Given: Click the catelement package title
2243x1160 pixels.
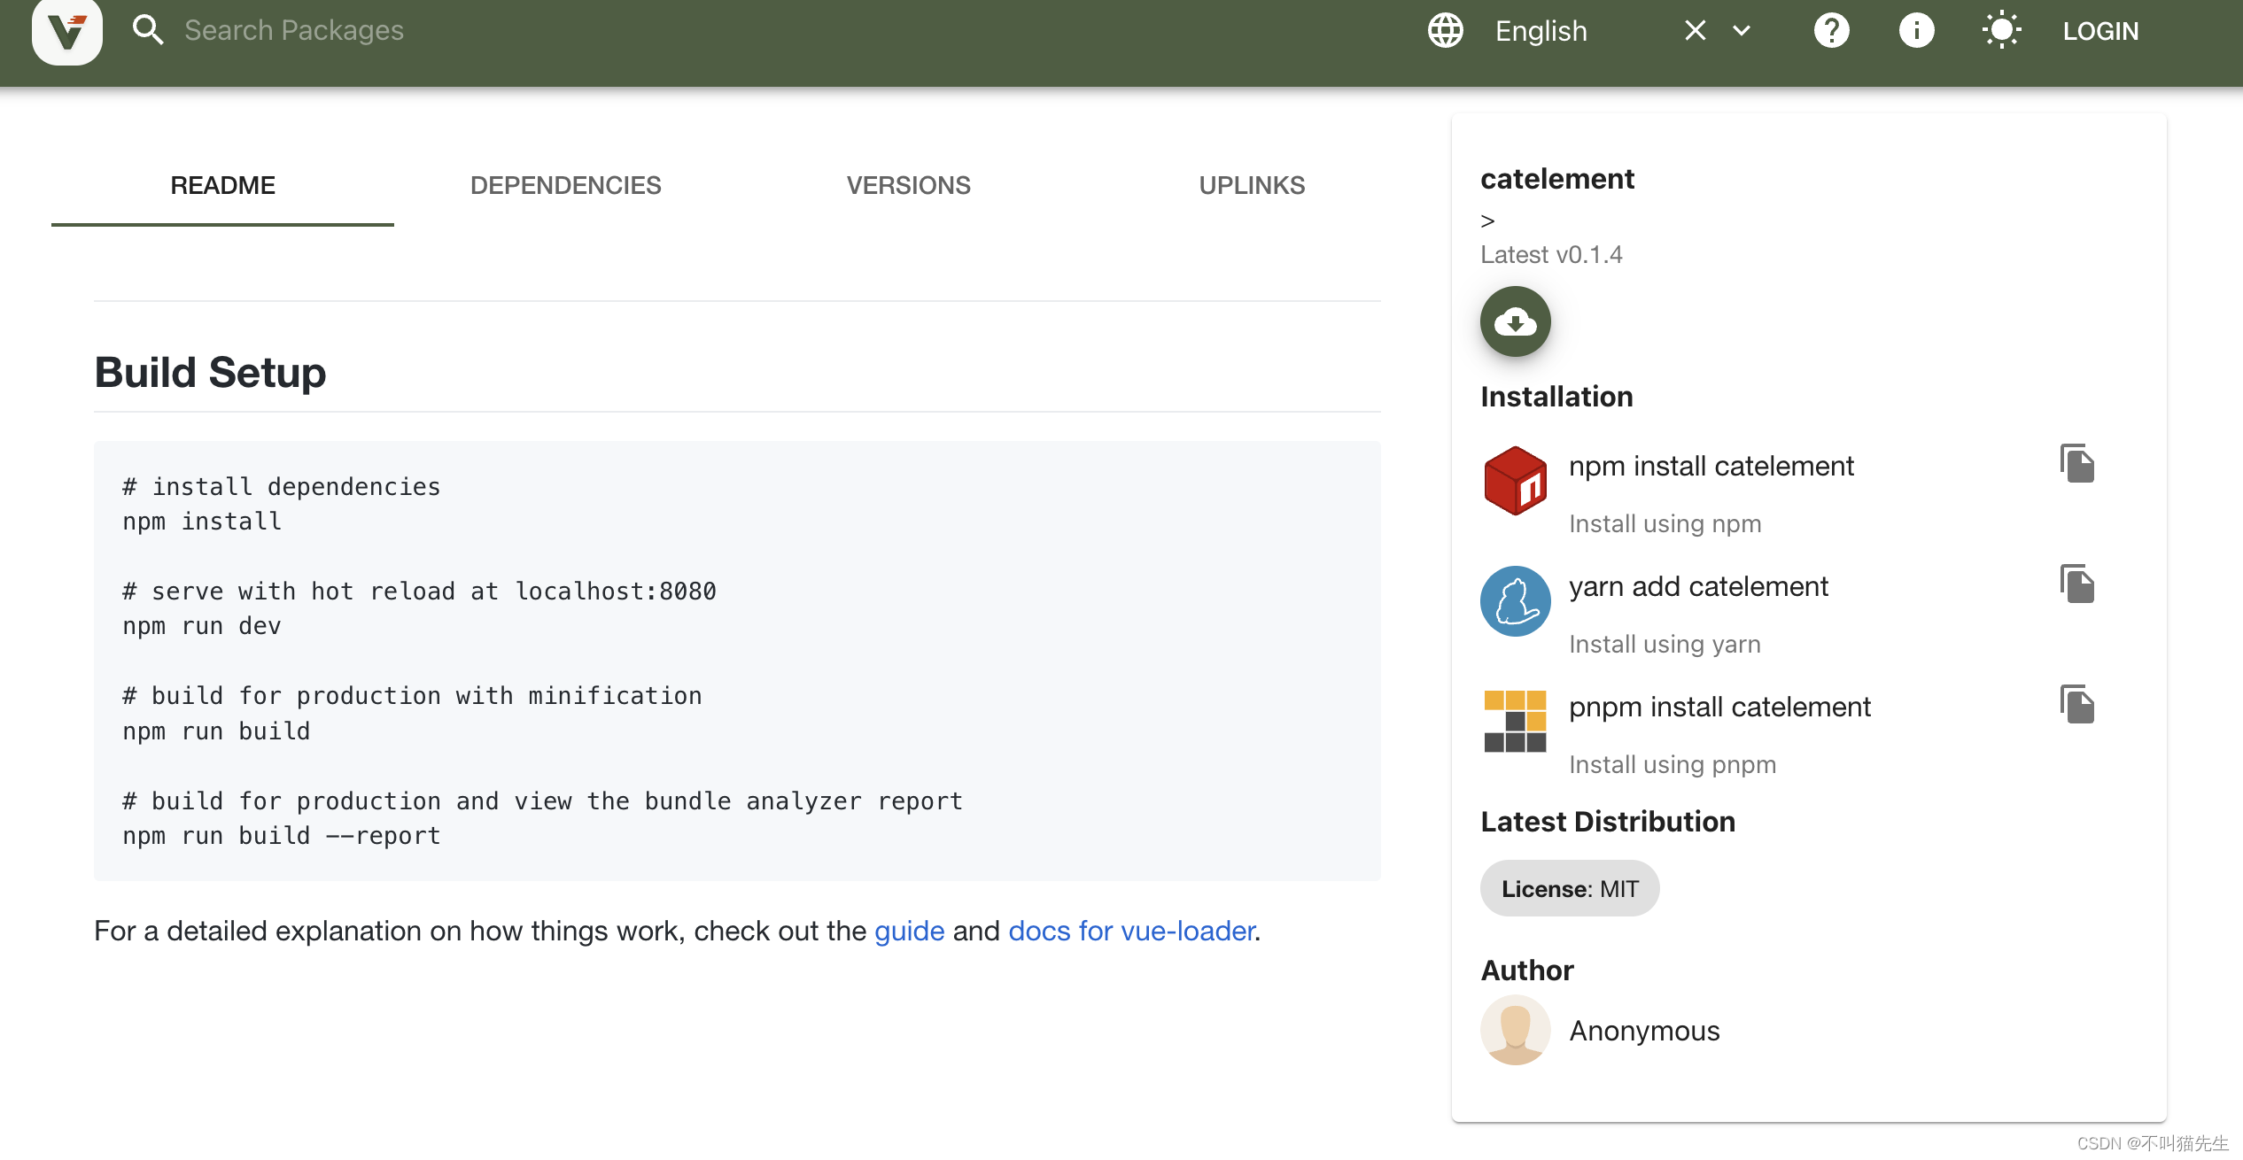Looking at the screenshot, I should point(1557,179).
